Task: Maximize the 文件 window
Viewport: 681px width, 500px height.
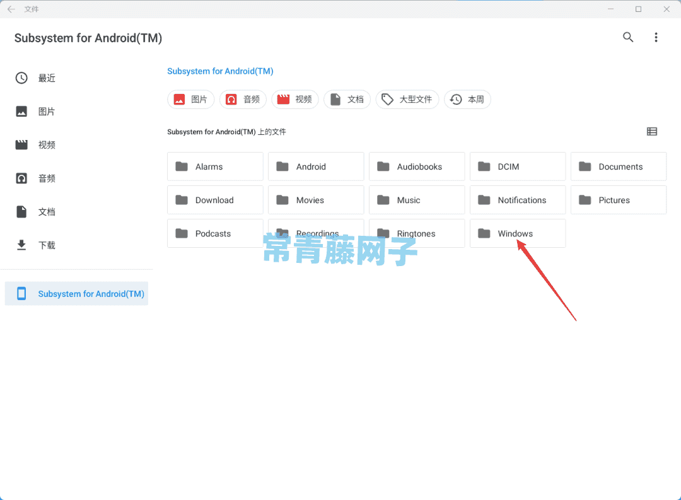Action: (x=638, y=9)
